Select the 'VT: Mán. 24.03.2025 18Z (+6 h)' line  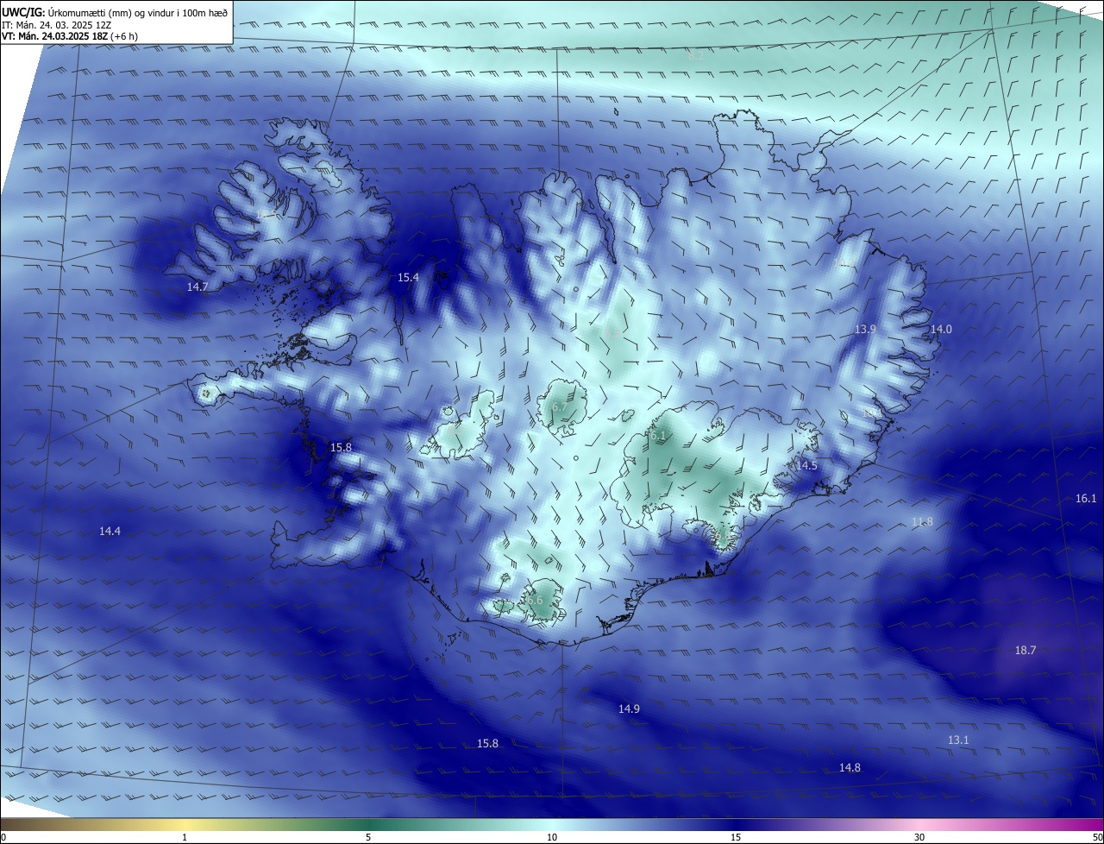(70, 36)
